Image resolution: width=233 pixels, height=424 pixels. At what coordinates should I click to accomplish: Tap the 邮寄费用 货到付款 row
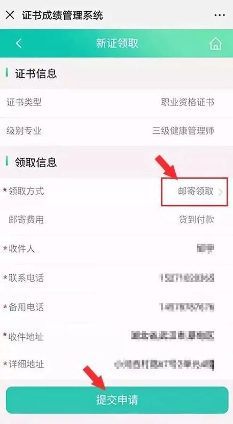pos(116,219)
